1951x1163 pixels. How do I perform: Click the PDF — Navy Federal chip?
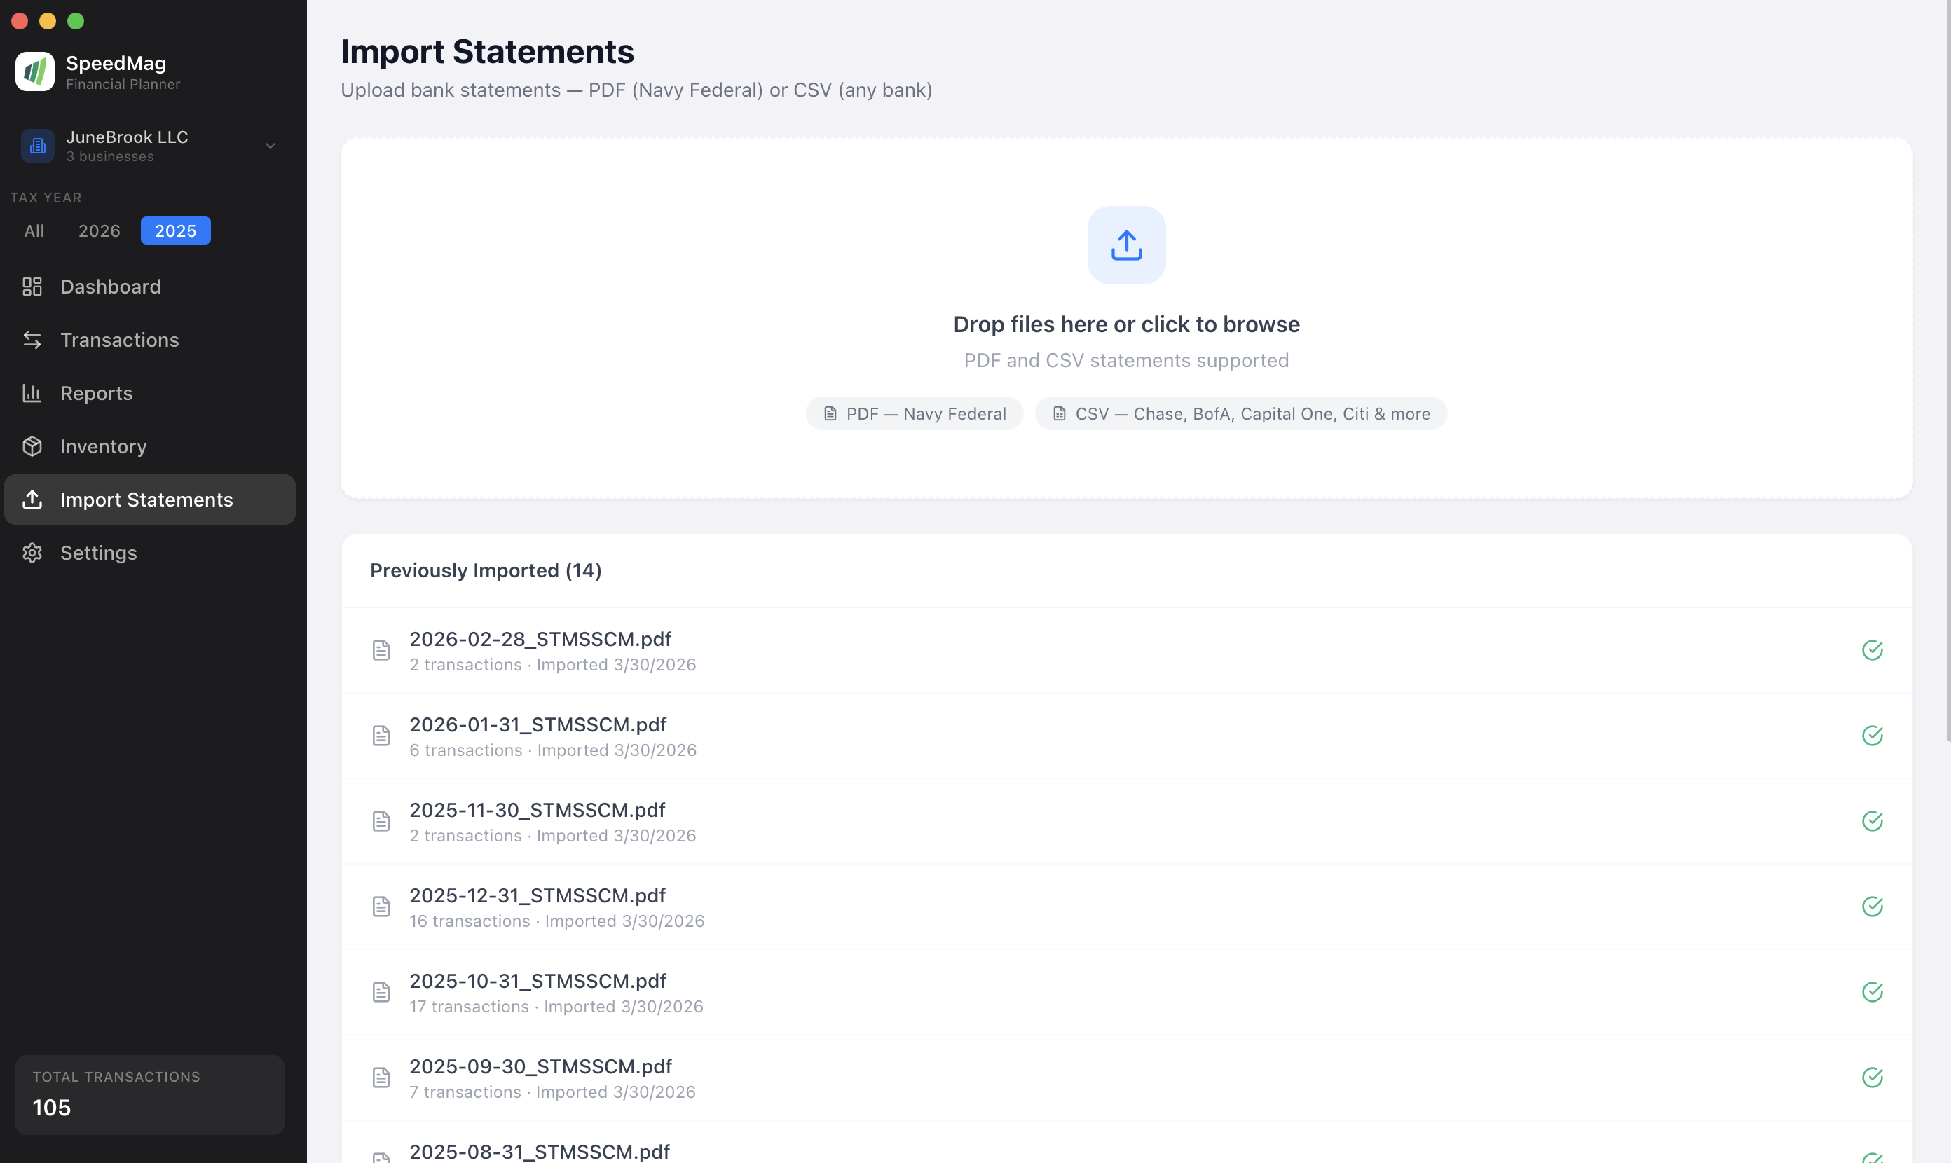[914, 414]
